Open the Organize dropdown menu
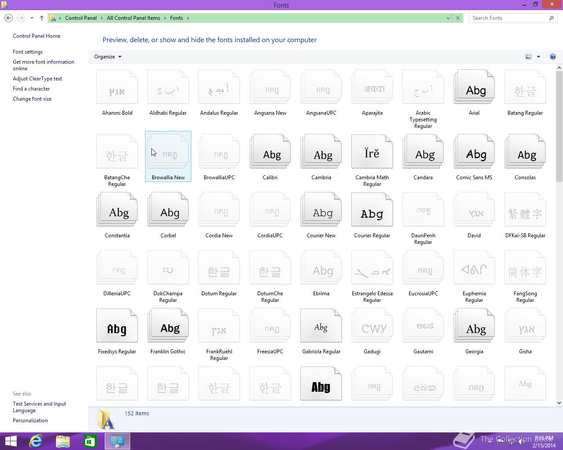 point(108,57)
